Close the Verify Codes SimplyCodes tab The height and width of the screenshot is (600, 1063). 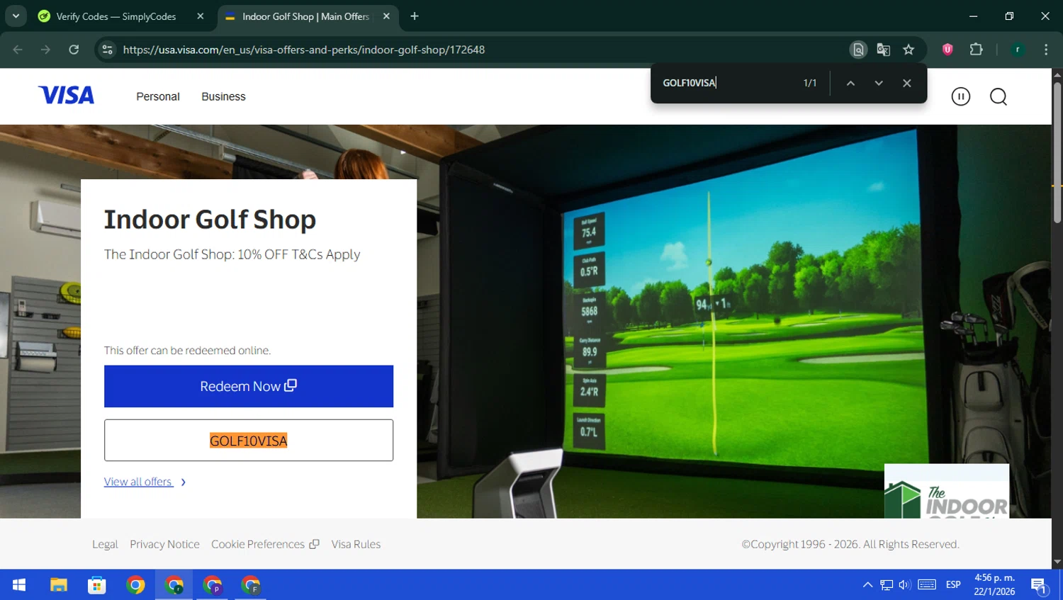coord(201,16)
